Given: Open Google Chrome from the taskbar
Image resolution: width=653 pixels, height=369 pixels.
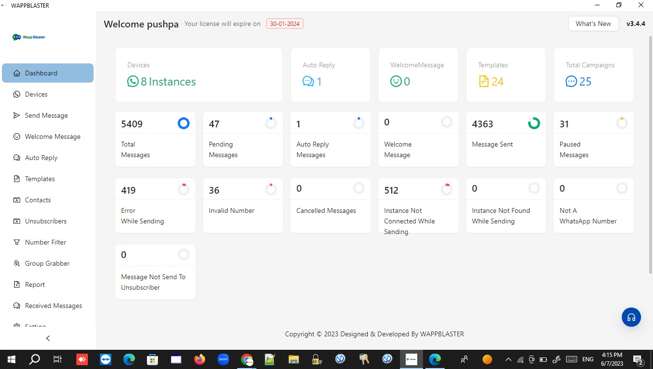Looking at the screenshot, I should tap(247, 359).
